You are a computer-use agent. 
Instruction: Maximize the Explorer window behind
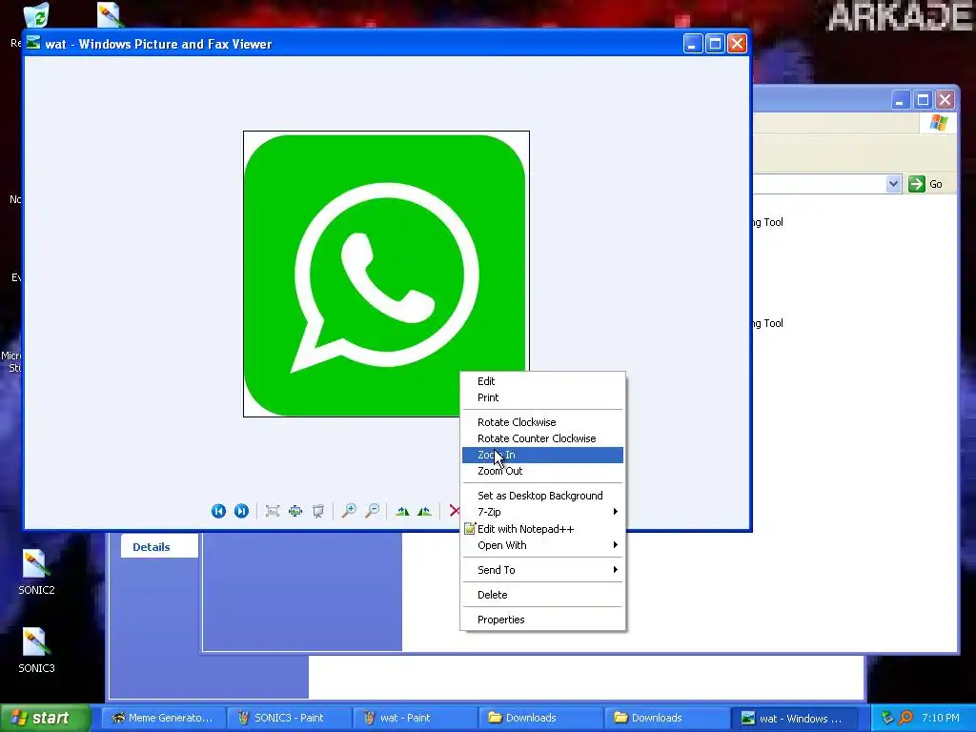(x=923, y=99)
